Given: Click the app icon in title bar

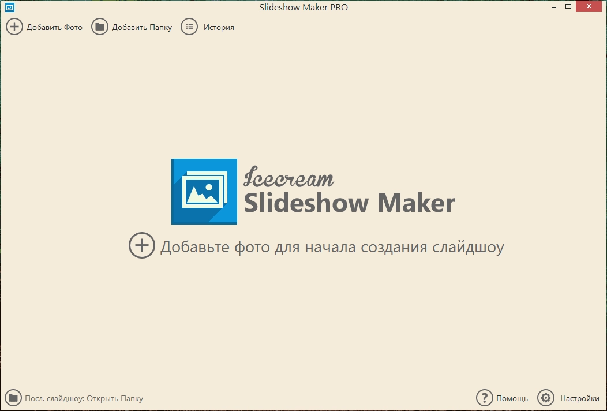Looking at the screenshot, I should [x=10, y=7].
